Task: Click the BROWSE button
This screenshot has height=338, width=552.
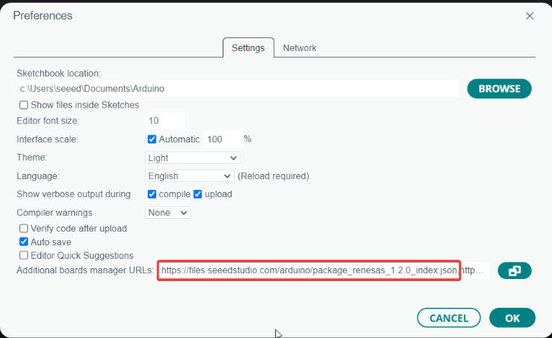Action: pos(499,88)
